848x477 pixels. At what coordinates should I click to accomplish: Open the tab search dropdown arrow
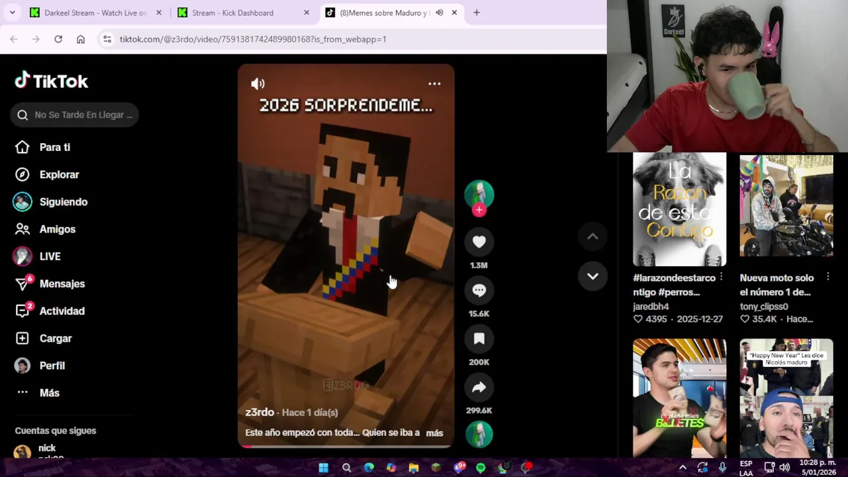point(13,13)
